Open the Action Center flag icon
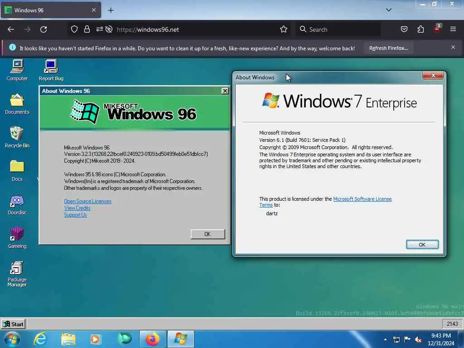464x348 pixels. pyautogui.click(x=407, y=339)
